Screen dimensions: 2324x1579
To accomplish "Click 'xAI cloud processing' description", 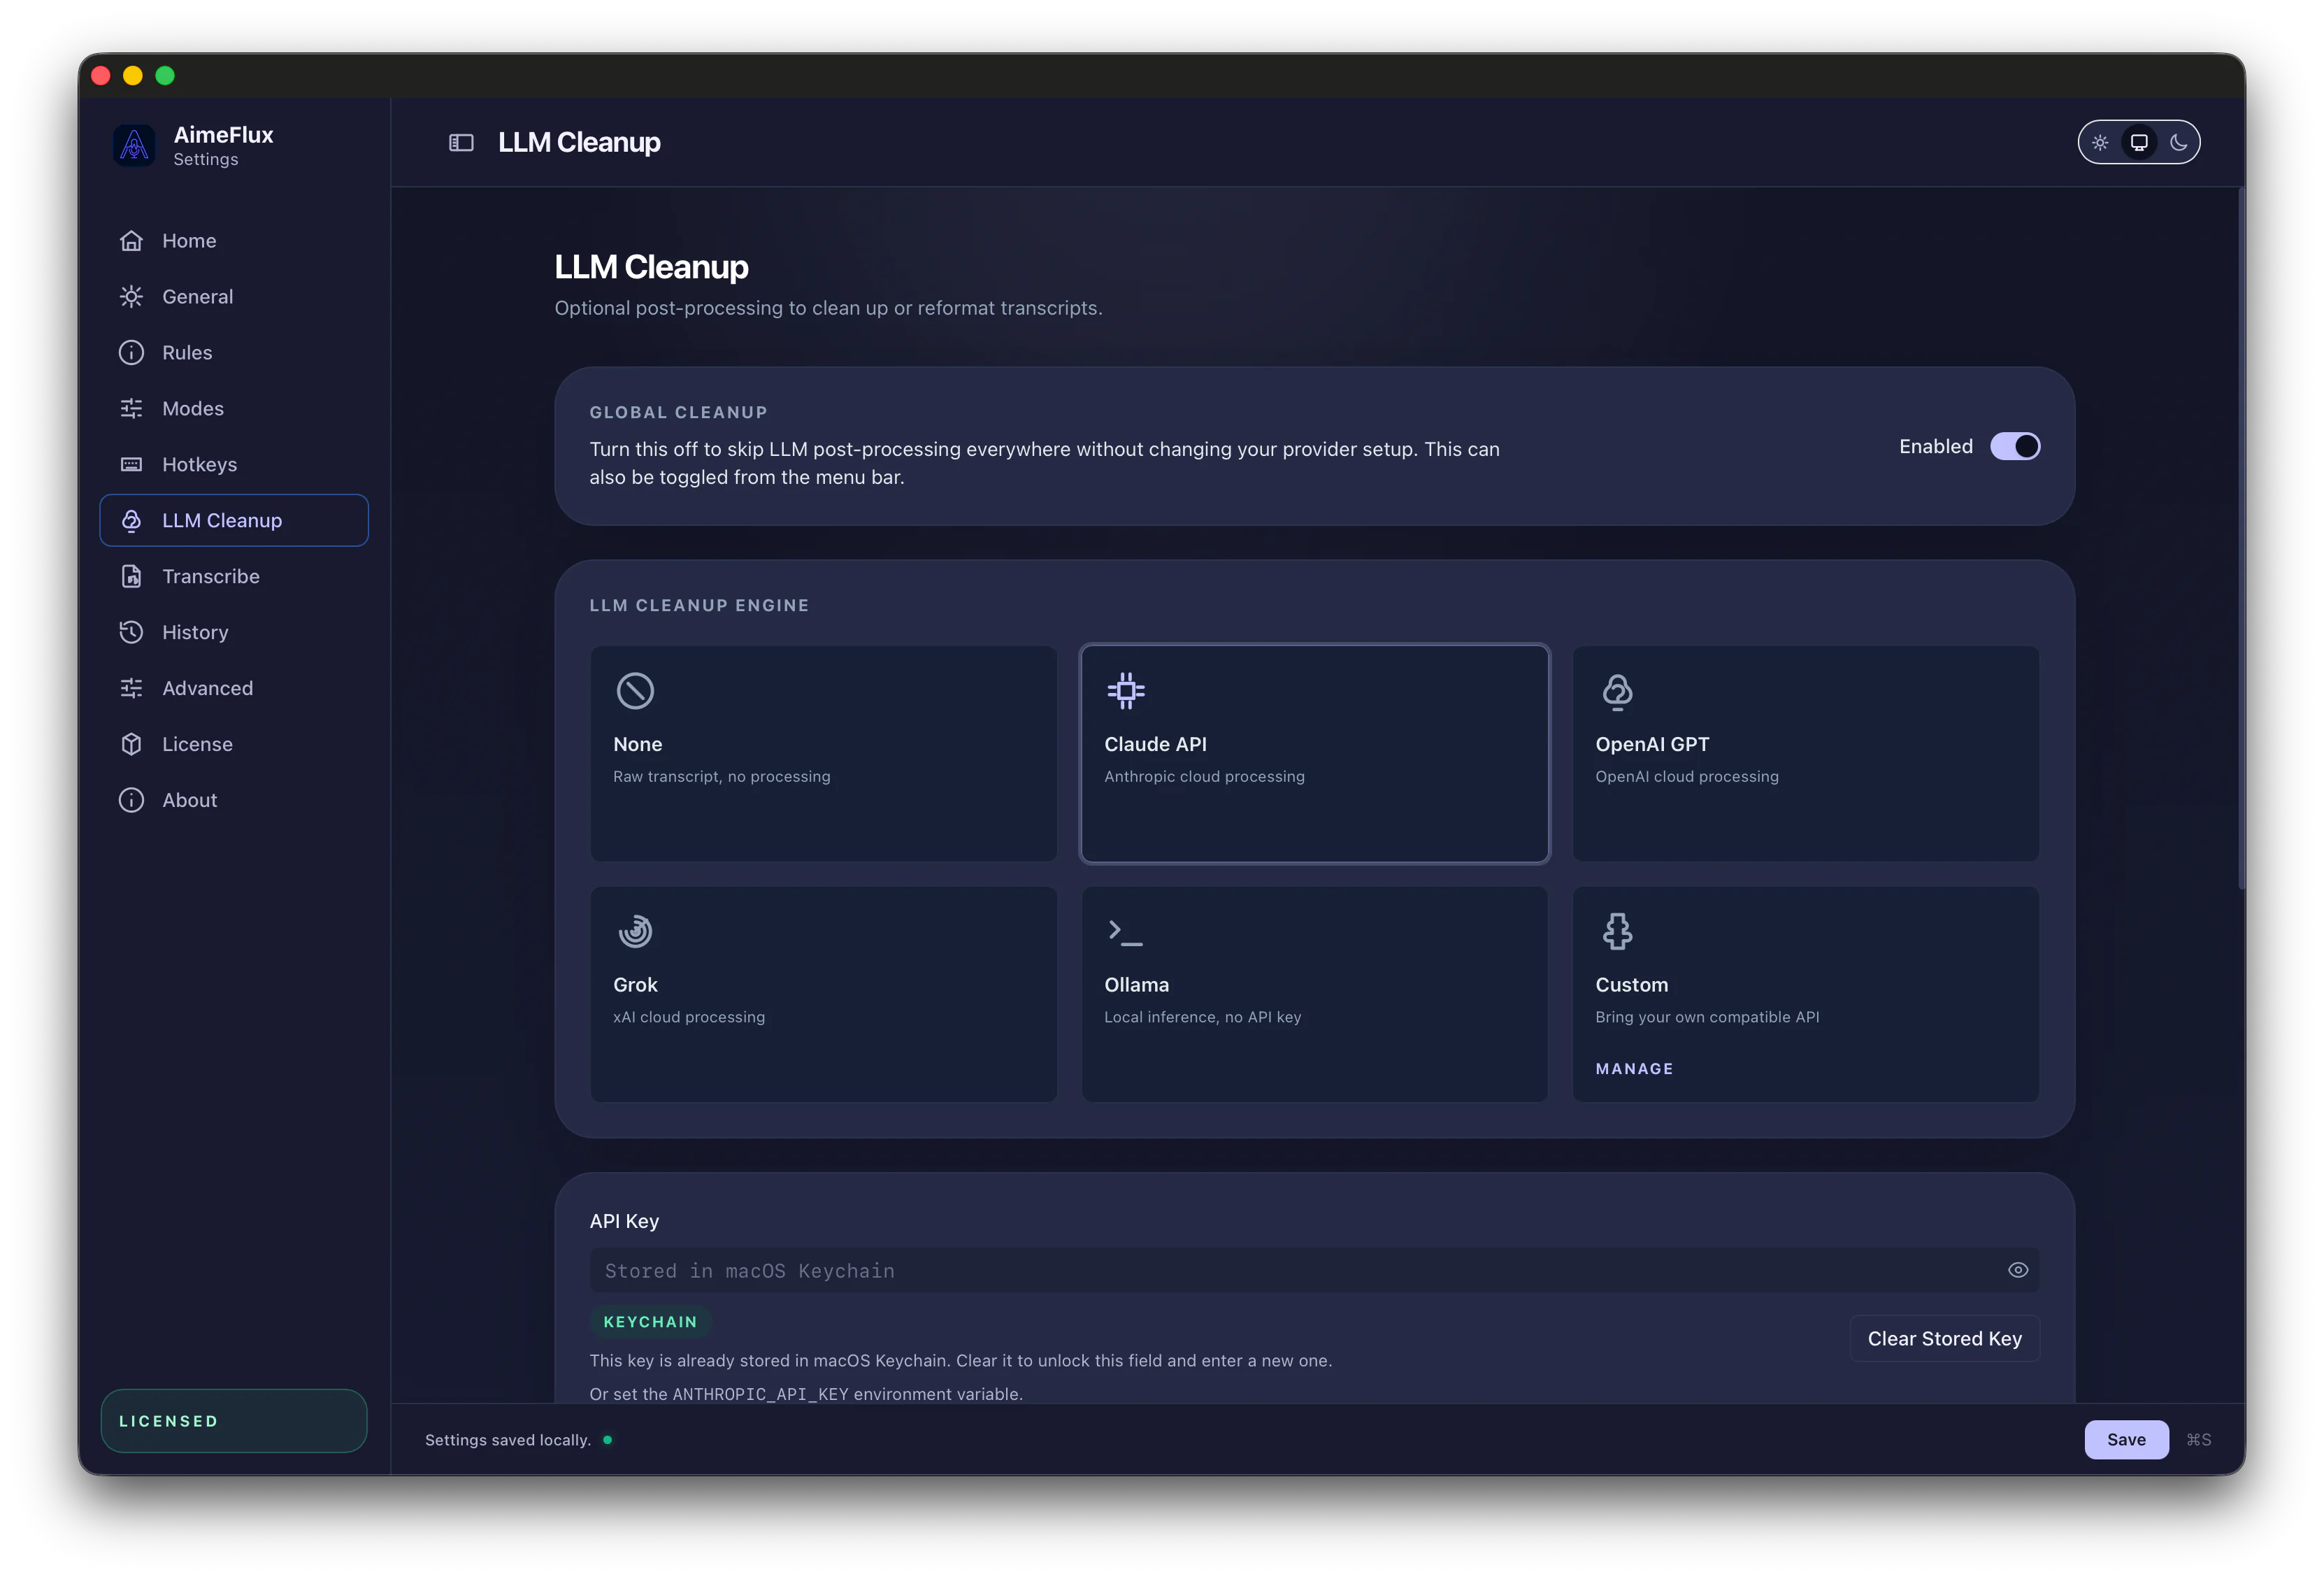I will click(689, 1018).
